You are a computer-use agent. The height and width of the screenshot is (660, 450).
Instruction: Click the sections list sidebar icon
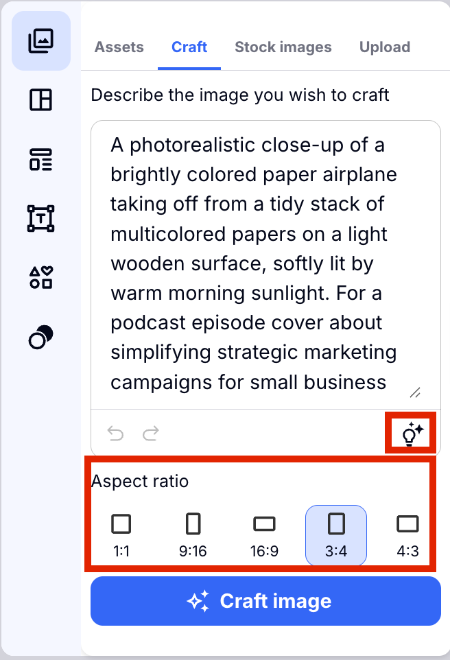[41, 159]
